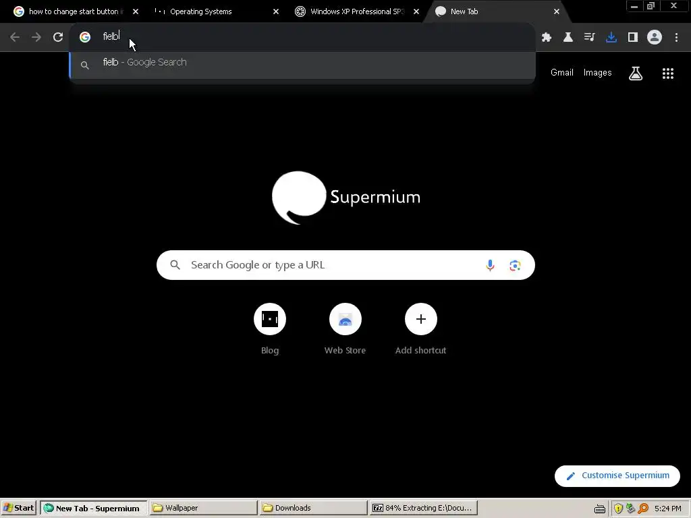Click the magnifier tray icon
Image resolution: width=691 pixels, height=518 pixels.
tap(643, 509)
